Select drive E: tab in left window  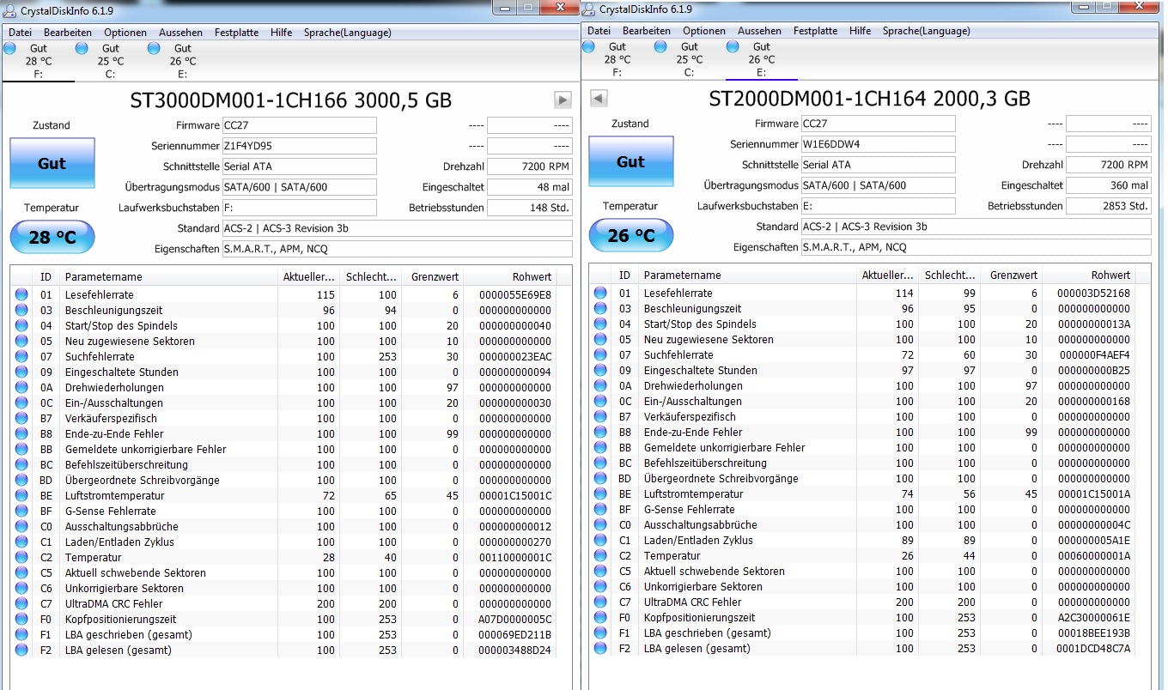coord(182,61)
